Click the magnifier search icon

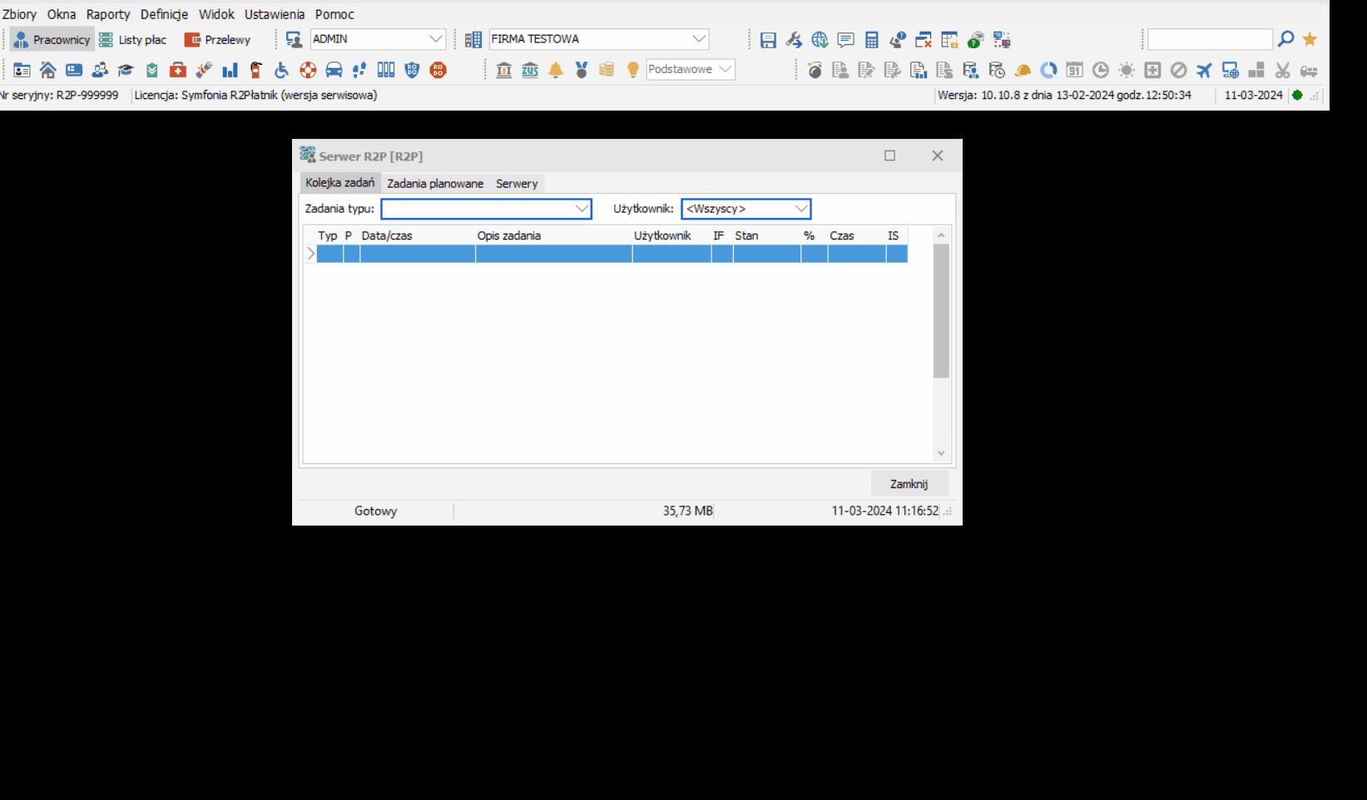coord(1285,39)
